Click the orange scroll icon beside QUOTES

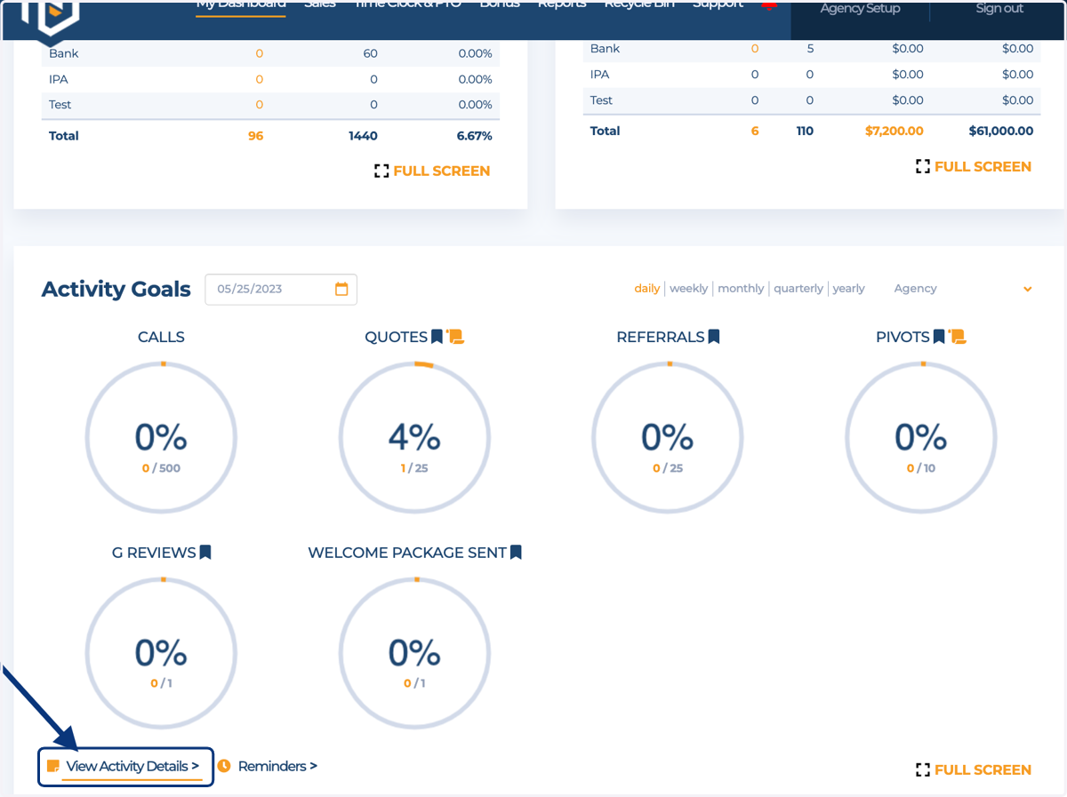(455, 337)
